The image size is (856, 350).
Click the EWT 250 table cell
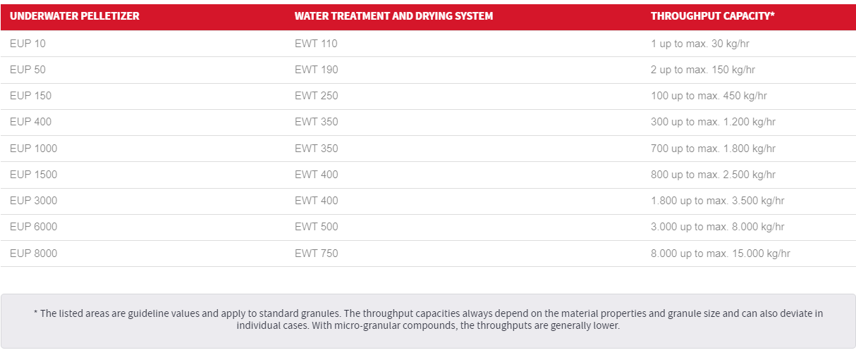[x=316, y=96]
